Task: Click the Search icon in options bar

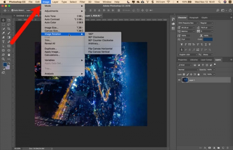Action: [x=218, y=10]
